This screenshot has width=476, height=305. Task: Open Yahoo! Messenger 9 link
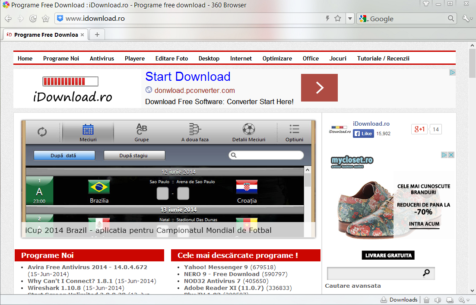[x=216, y=267]
